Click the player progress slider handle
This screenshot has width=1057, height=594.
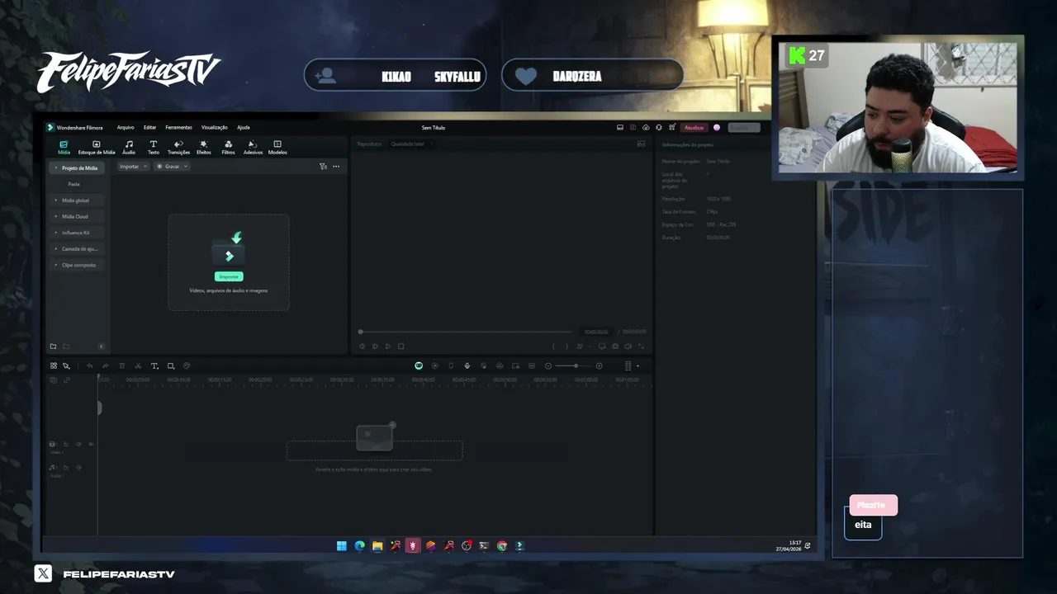[x=360, y=332]
